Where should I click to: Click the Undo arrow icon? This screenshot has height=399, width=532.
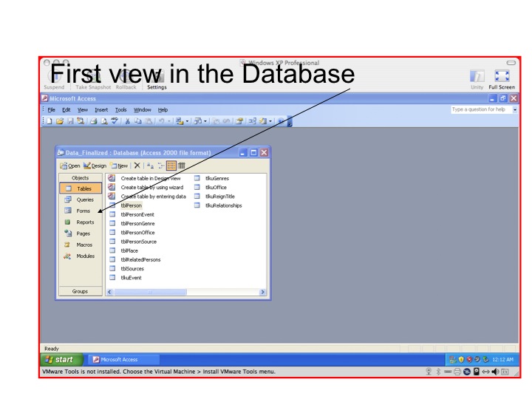pos(162,121)
